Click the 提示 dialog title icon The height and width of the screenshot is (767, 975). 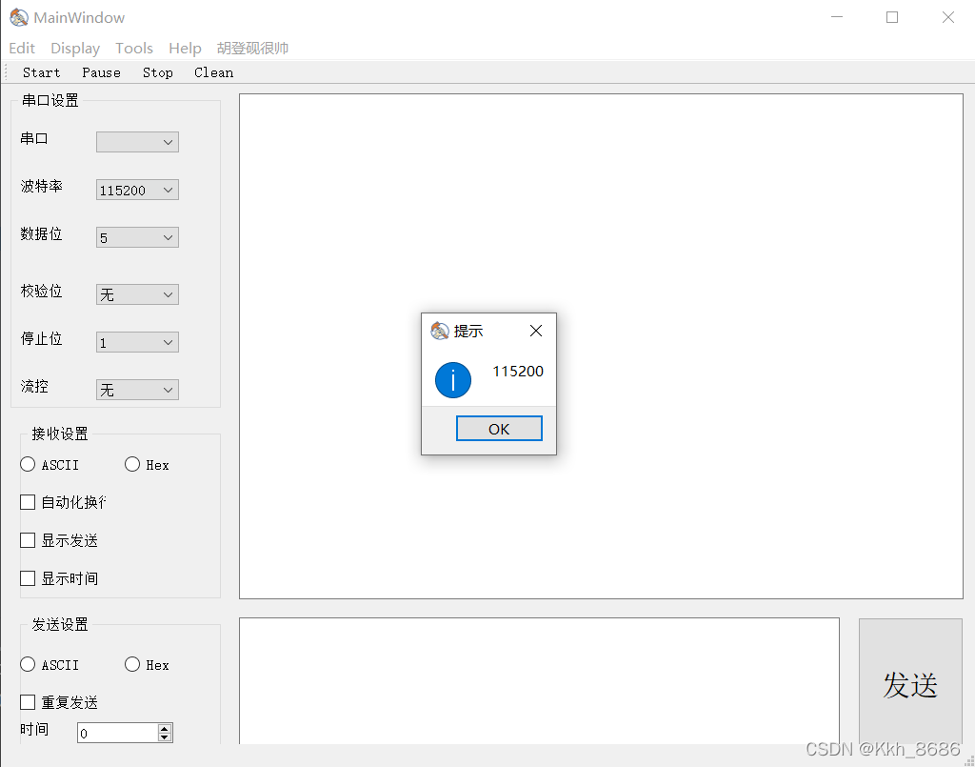440,331
